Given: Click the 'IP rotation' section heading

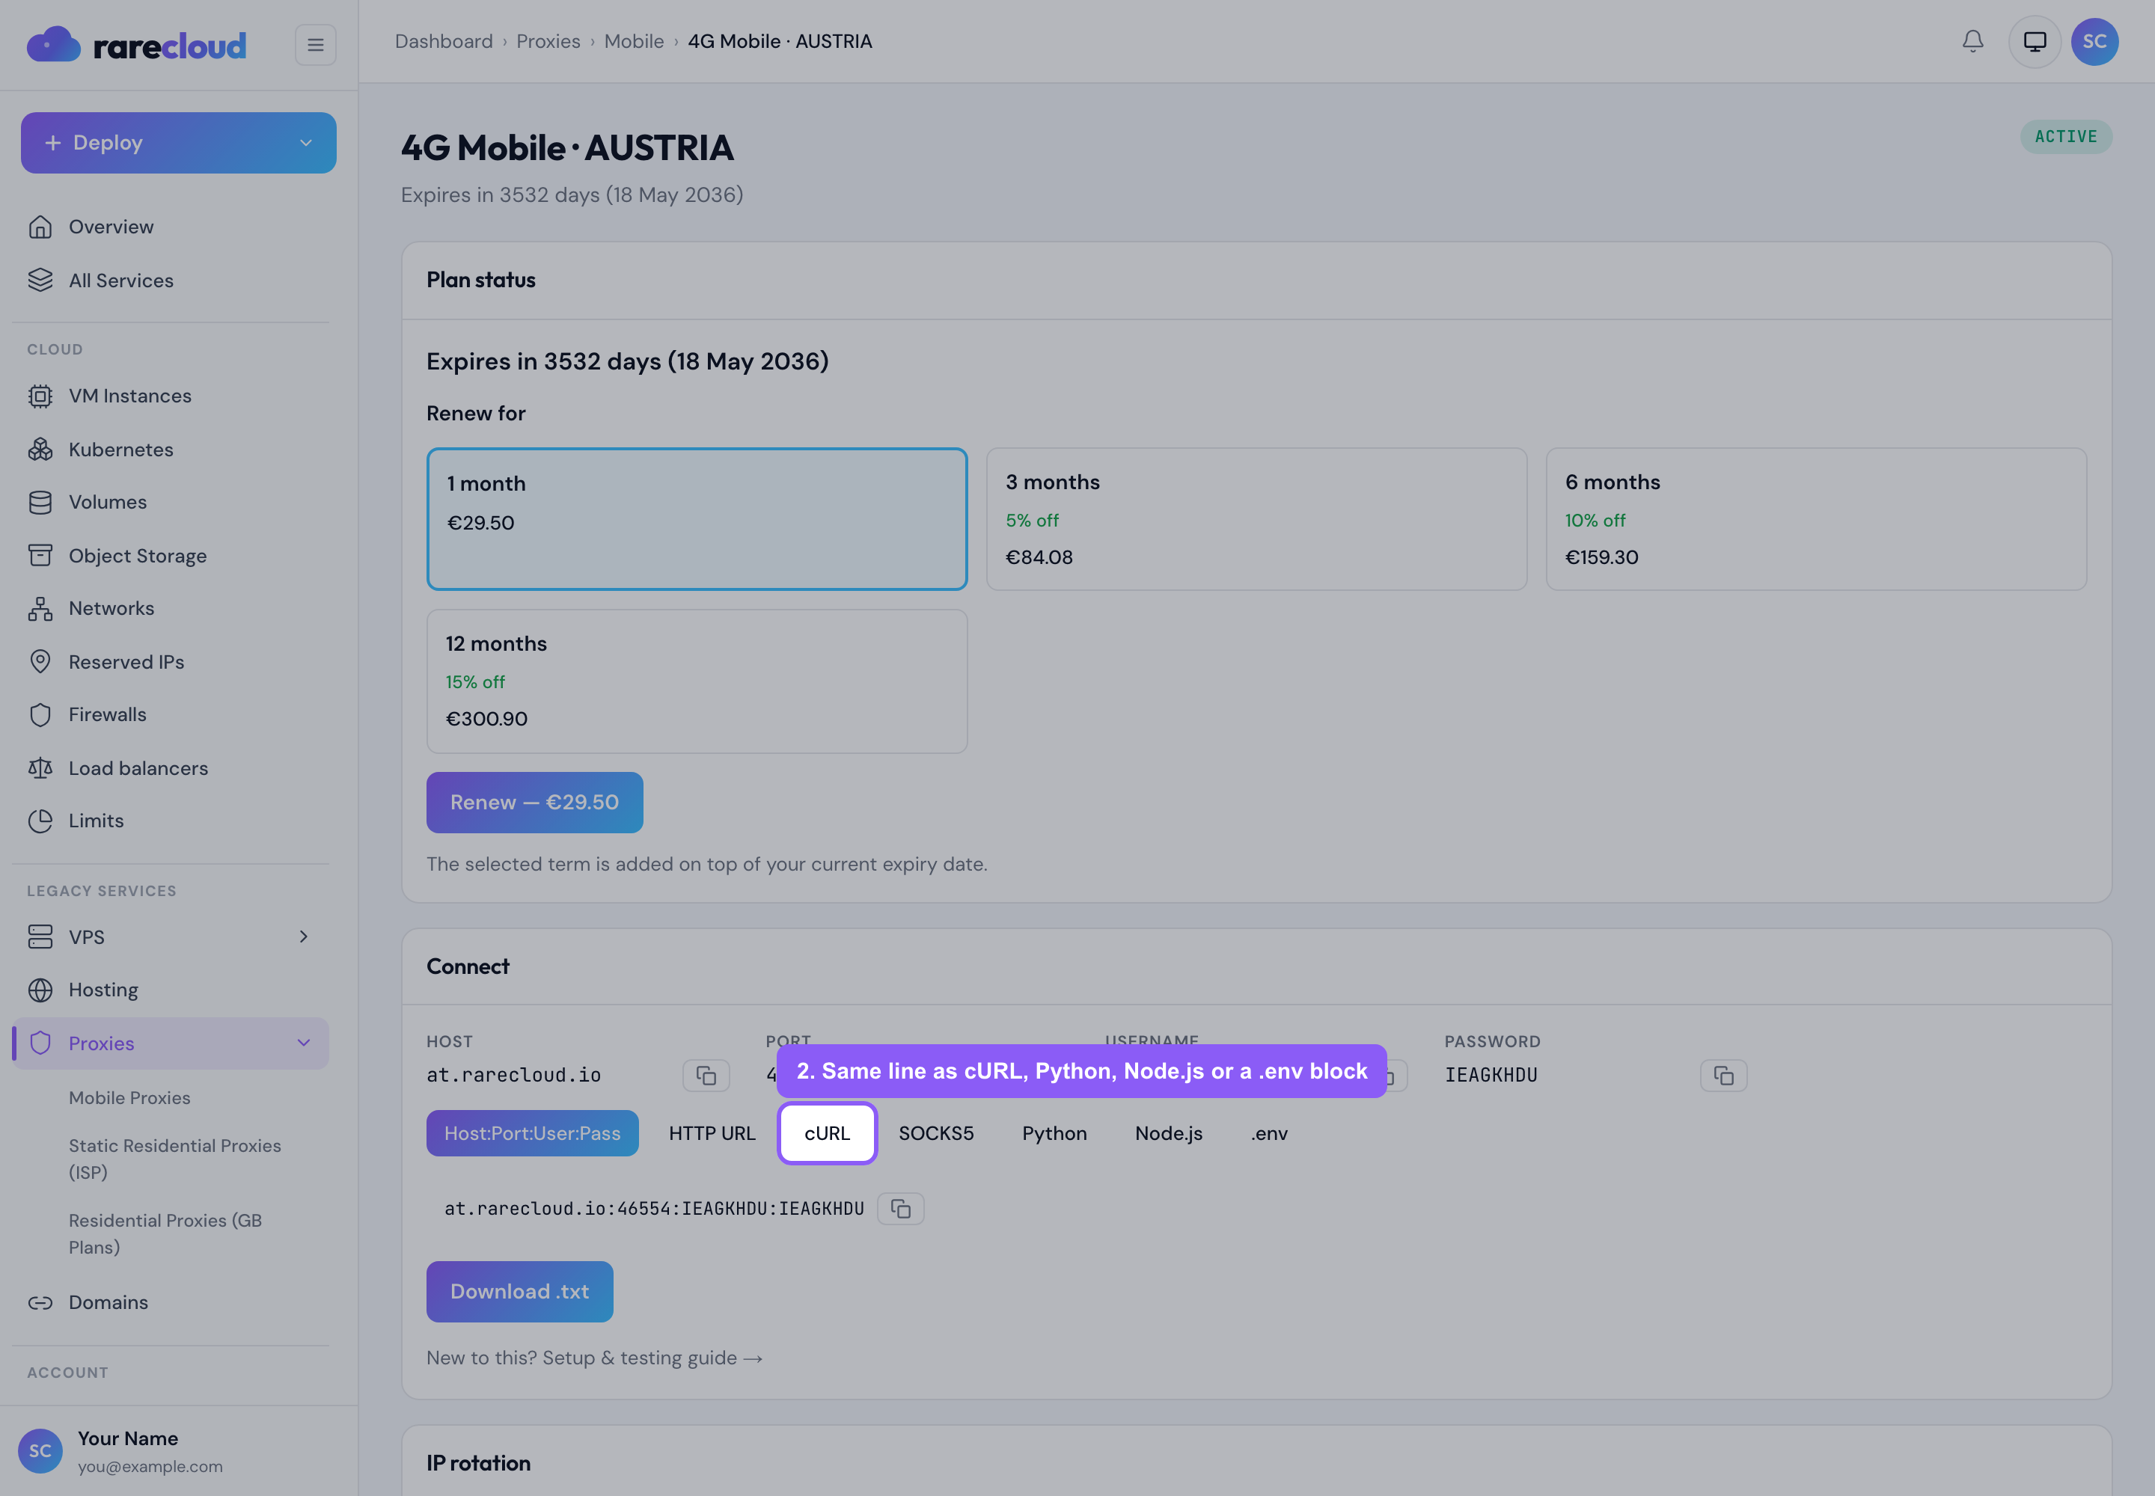Looking at the screenshot, I should pyautogui.click(x=478, y=1462).
